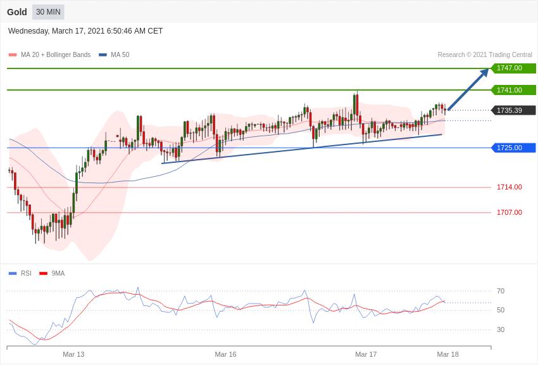Click the 1707.00 support label

(x=509, y=212)
